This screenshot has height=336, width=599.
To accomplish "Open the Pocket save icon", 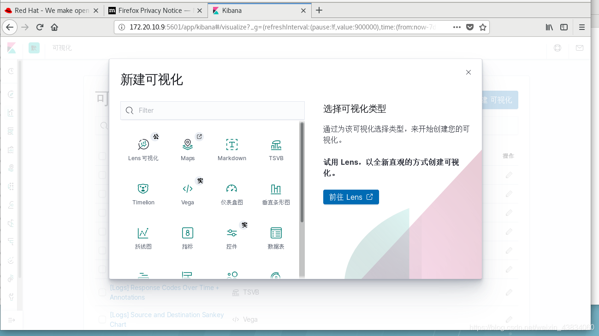I will 470,27.
